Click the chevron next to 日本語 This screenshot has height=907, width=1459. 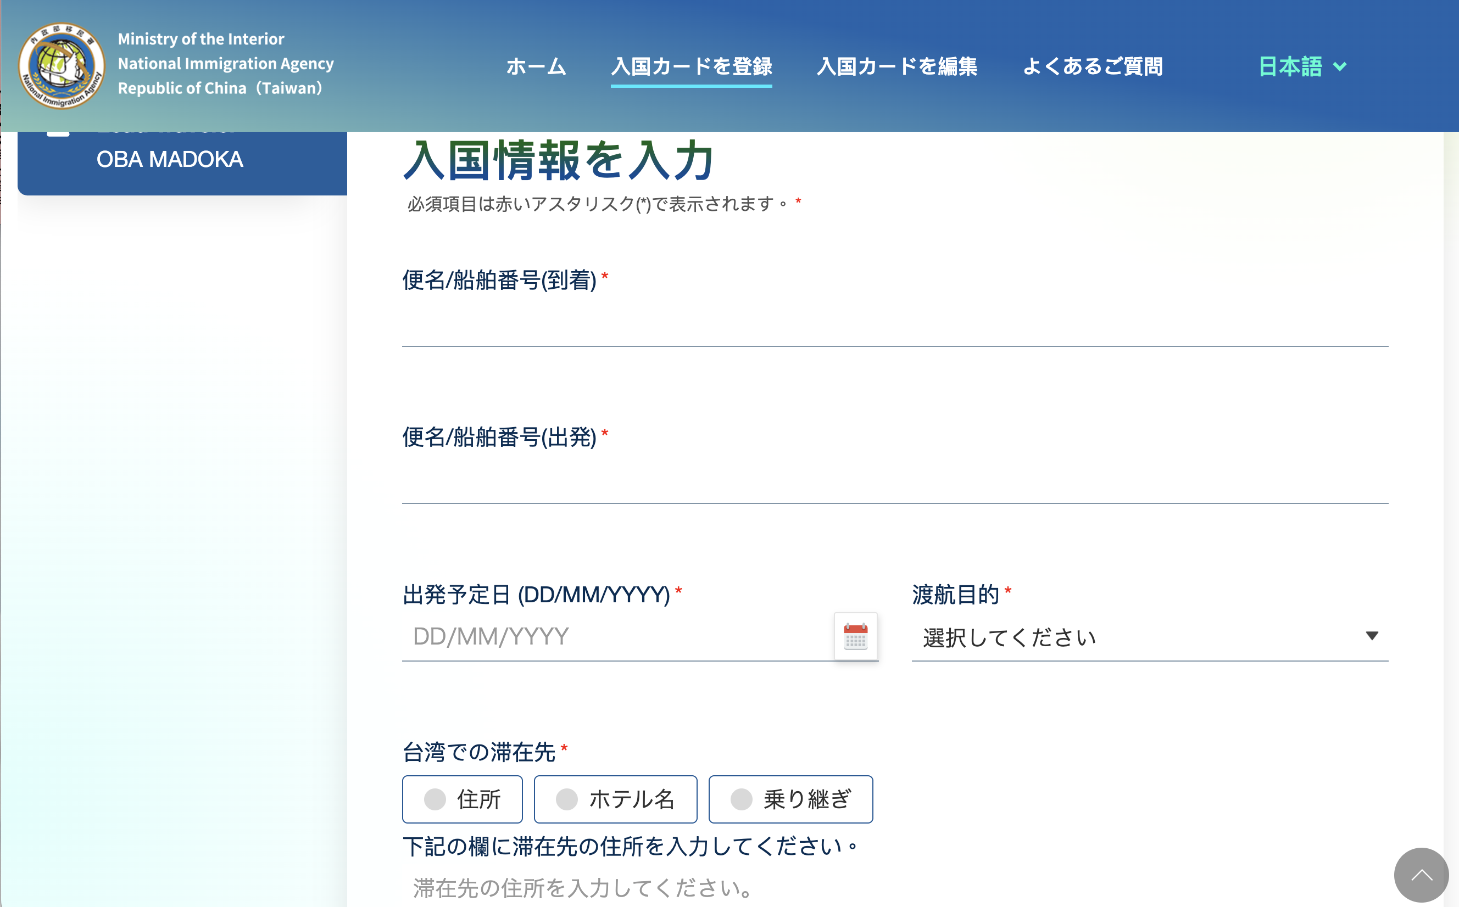point(1340,66)
